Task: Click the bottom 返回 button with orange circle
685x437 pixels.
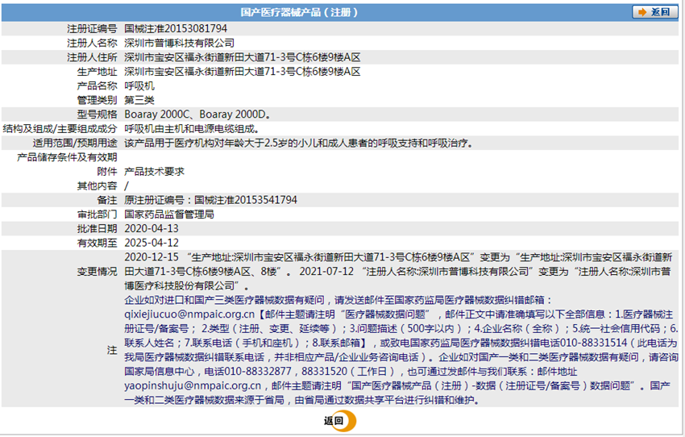Action: [x=339, y=421]
